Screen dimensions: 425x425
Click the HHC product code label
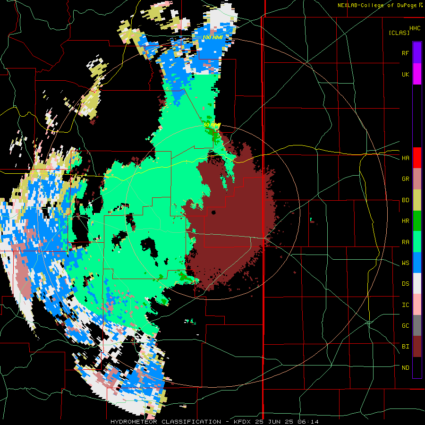tap(415, 28)
